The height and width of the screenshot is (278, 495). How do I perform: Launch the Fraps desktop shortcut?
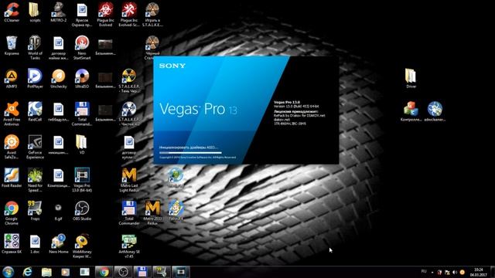pyautogui.click(x=35, y=211)
